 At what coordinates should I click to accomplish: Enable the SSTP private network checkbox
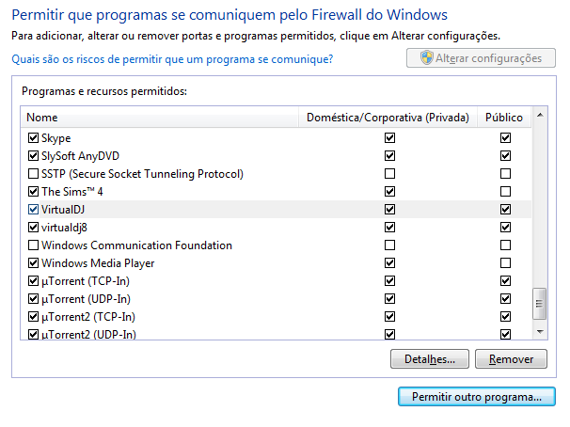pos(389,173)
